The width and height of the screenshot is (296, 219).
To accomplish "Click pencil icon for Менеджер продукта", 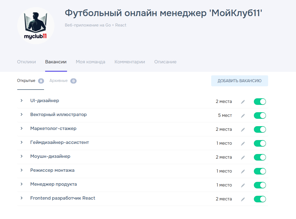I will coord(243,185).
